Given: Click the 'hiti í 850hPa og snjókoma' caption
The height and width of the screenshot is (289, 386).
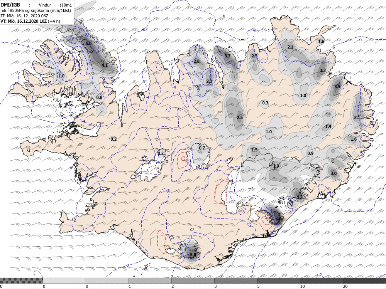Looking at the screenshot, I should click(x=36, y=10).
